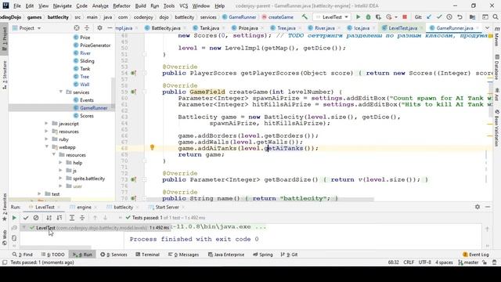Expand all test results

point(72,218)
